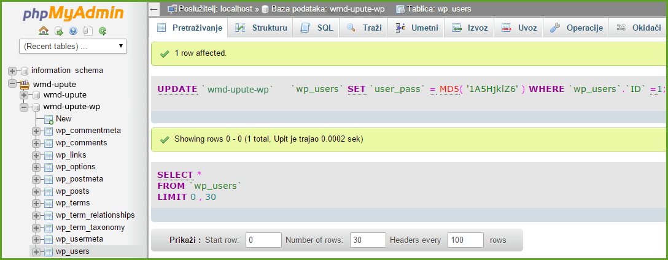Expand the wp_comments table node
Viewport: 668px width, 260px height.
[x=36, y=143]
